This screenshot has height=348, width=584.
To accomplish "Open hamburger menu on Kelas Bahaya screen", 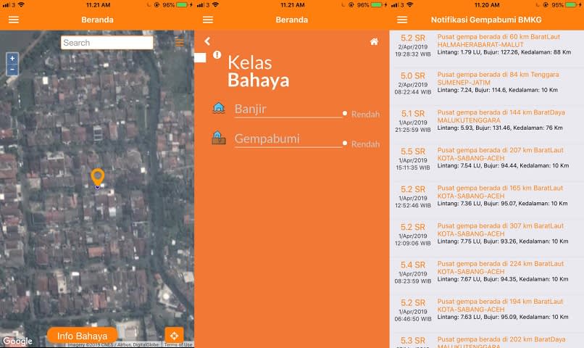I will 208,20.
